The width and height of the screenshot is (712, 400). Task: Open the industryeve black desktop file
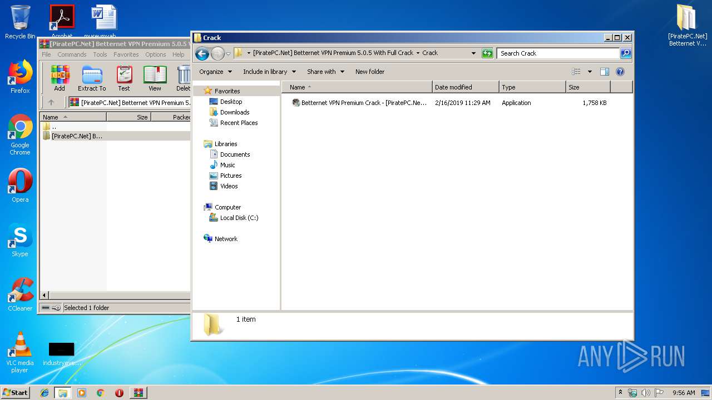pos(62,354)
